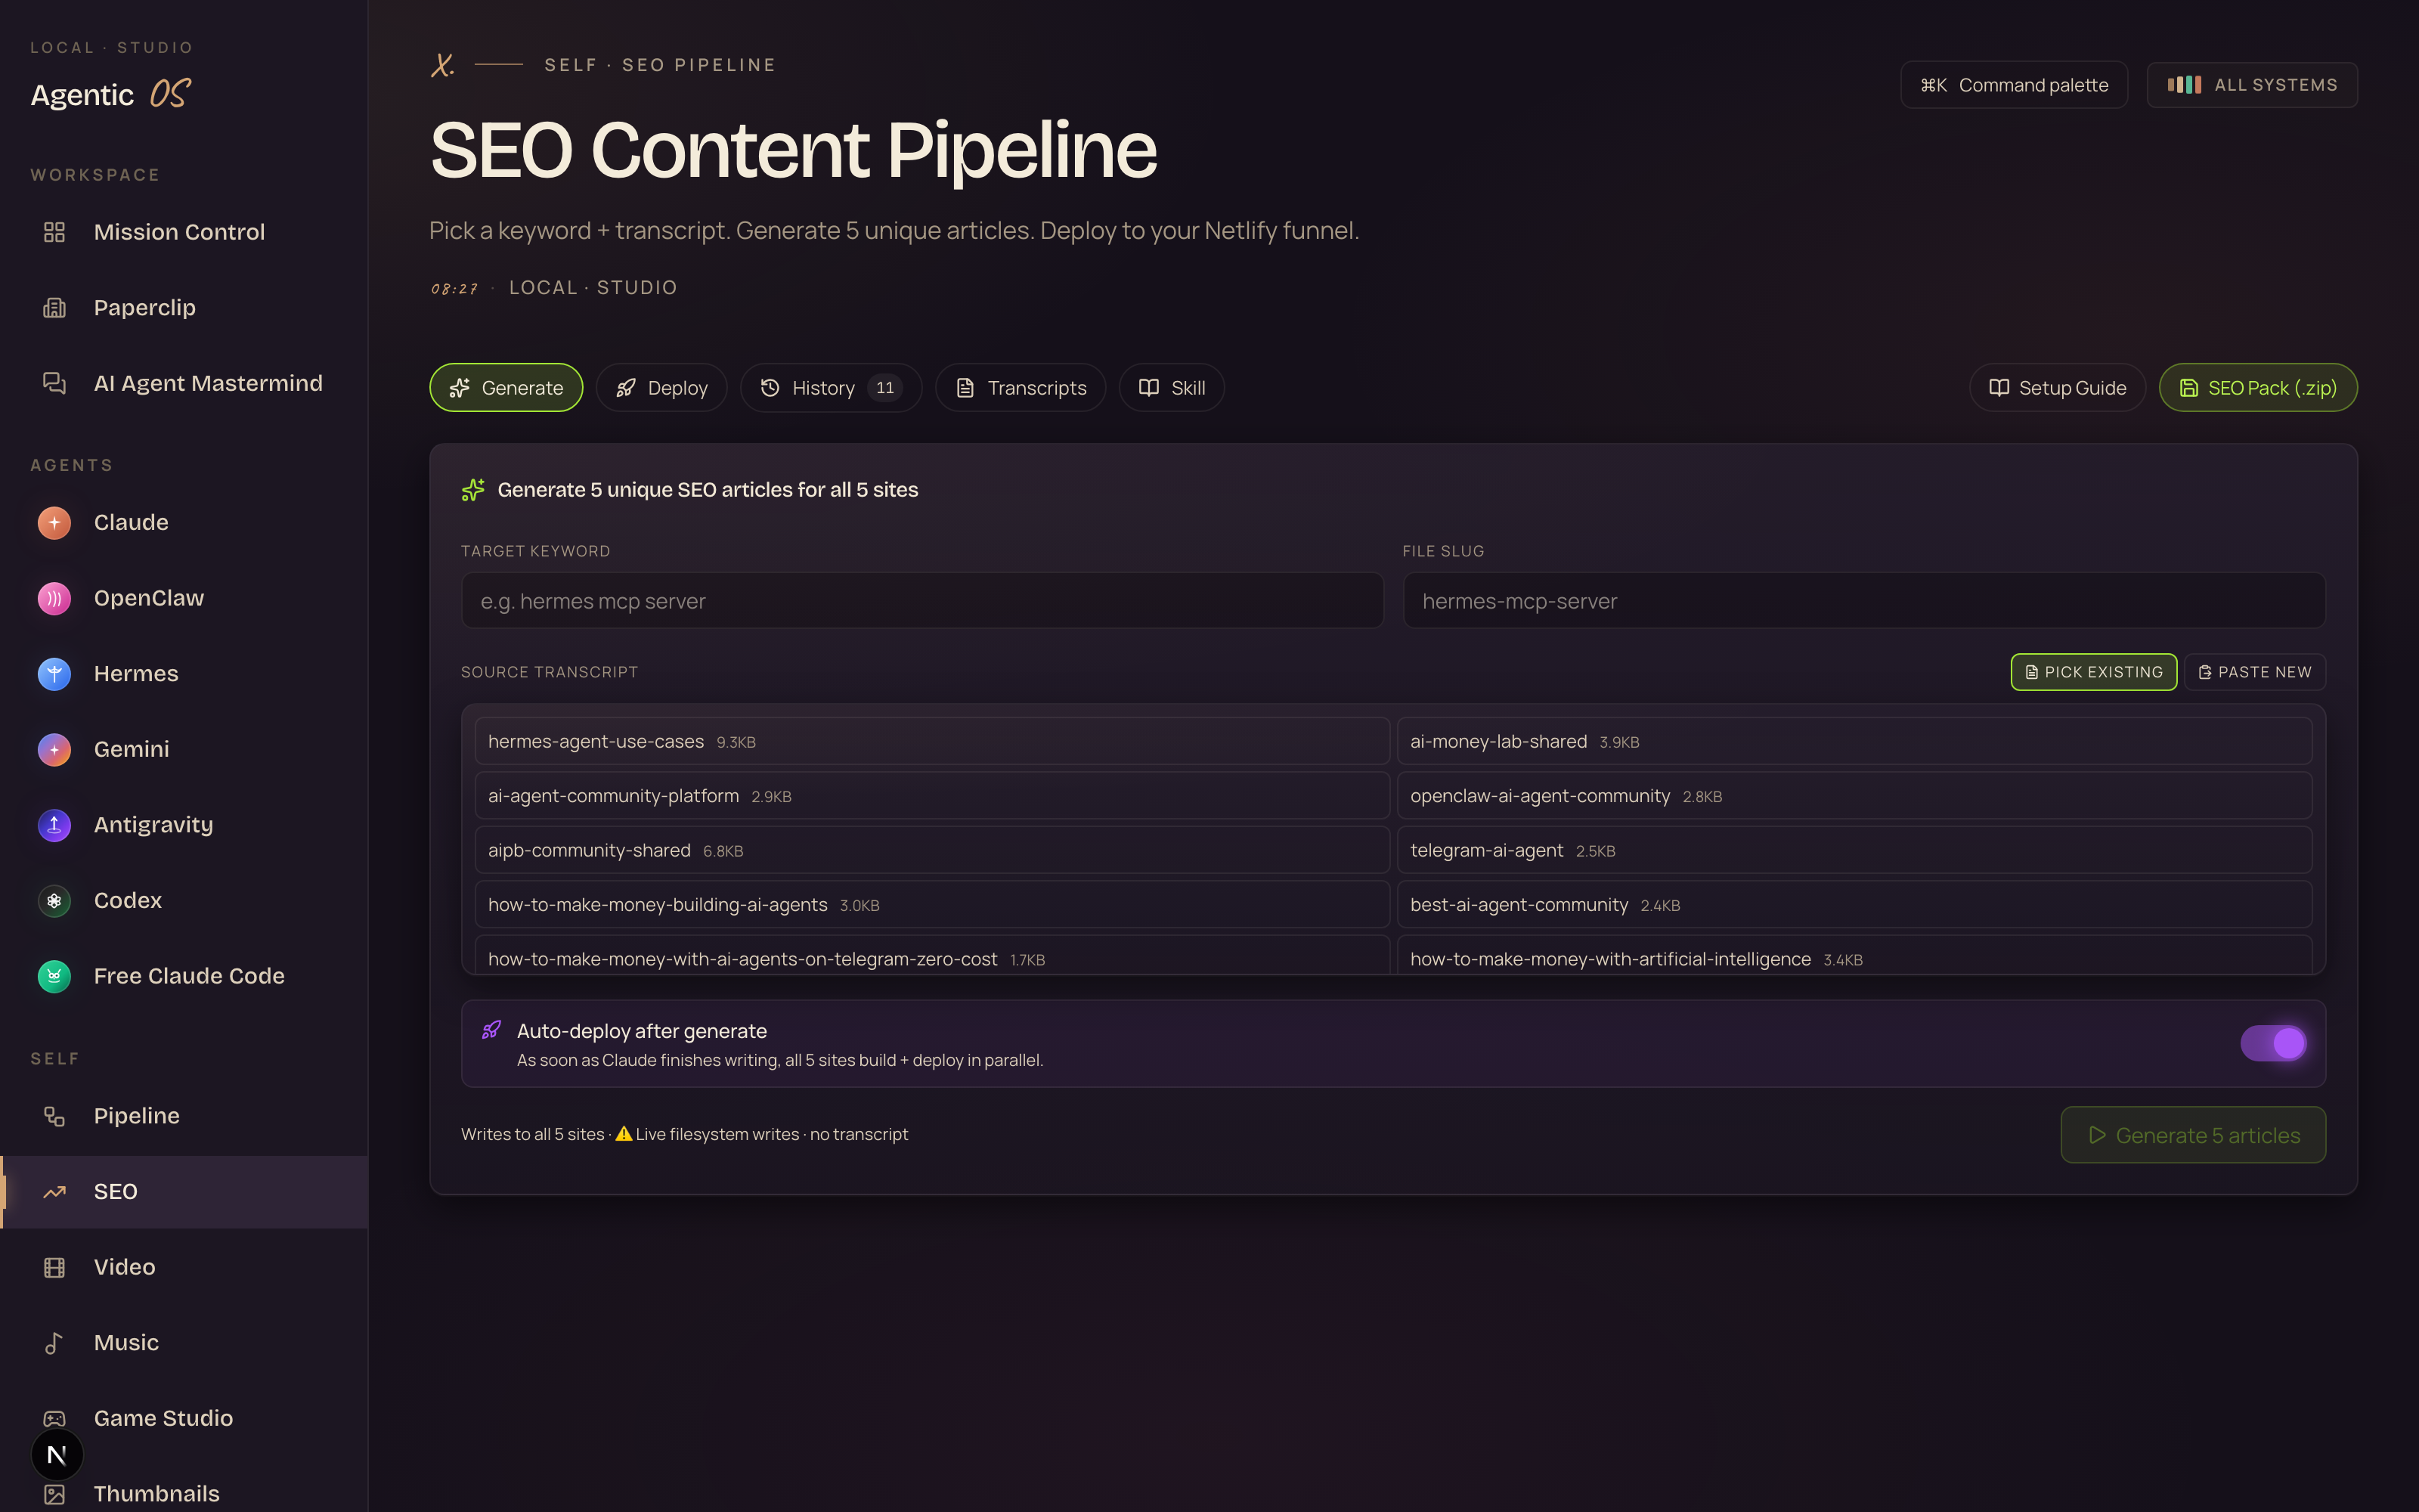
Task: Open the Deploy tab
Action: pyautogui.click(x=661, y=388)
